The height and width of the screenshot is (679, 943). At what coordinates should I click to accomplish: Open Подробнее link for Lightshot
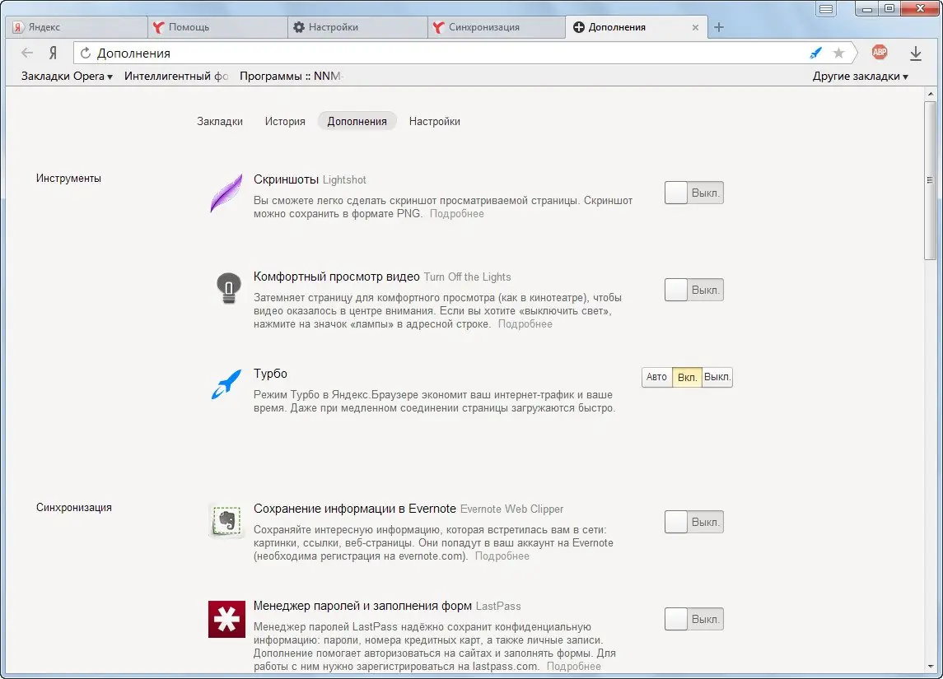point(456,214)
